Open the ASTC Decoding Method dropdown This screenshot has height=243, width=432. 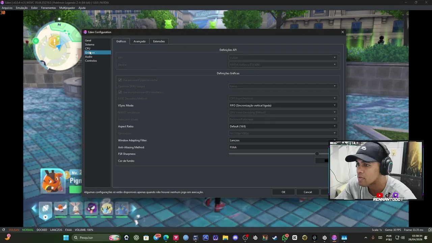click(283, 99)
